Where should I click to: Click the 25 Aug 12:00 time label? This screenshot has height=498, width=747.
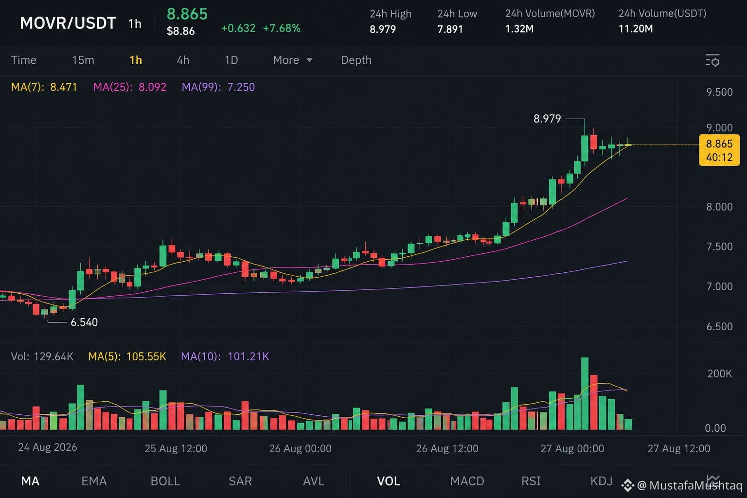[176, 448]
